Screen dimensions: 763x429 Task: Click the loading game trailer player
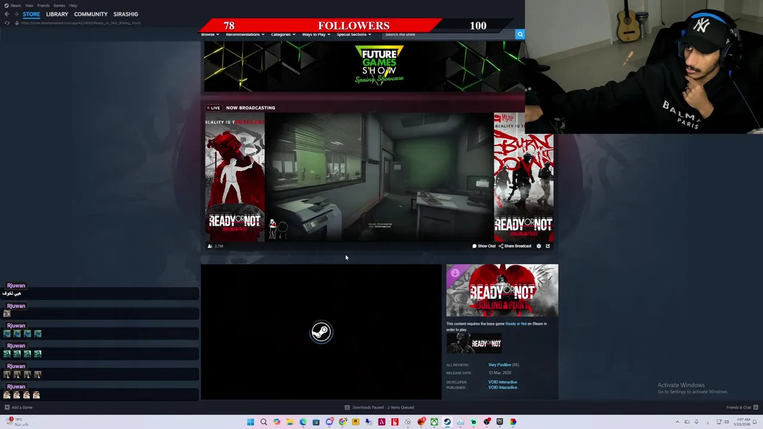pos(321,332)
